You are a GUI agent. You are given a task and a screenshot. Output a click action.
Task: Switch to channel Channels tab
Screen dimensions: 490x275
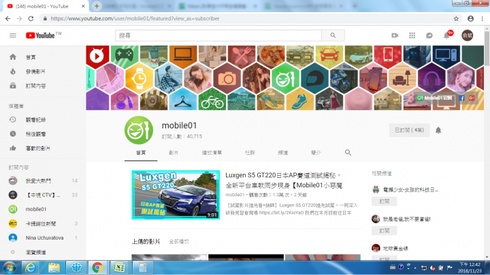pos(283,153)
